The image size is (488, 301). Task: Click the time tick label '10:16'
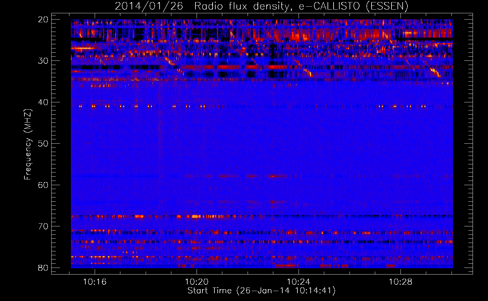[x=95, y=282]
